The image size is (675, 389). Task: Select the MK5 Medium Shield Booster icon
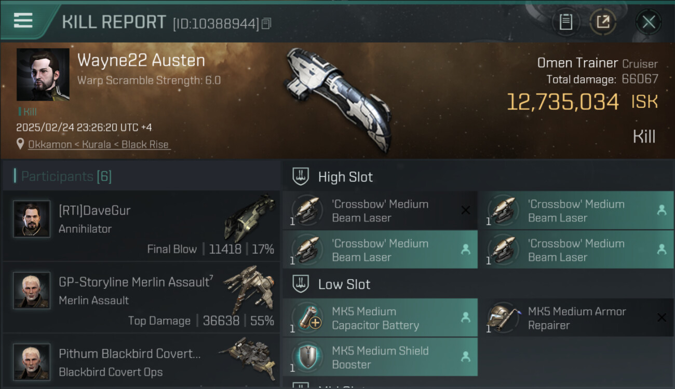tap(308, 357)
